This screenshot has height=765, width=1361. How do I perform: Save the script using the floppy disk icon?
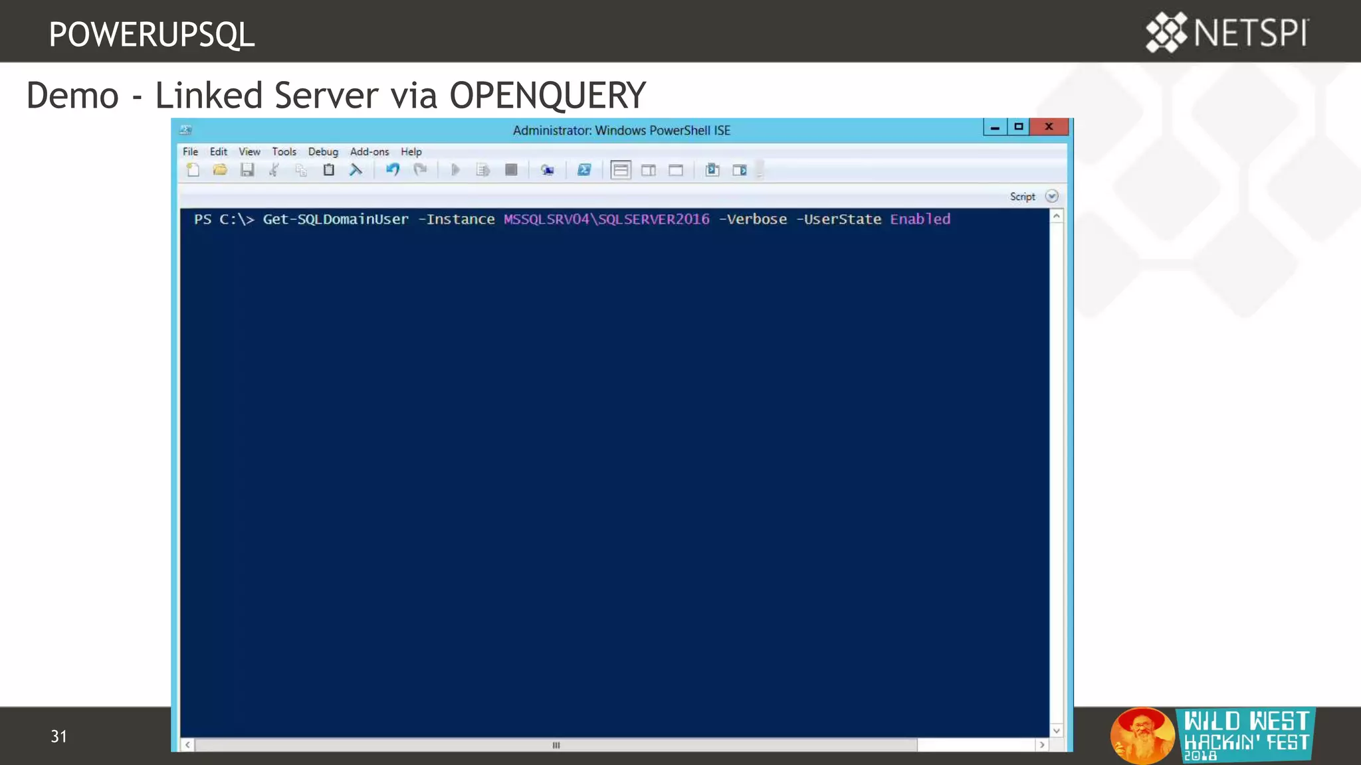click(x=247, y=170)
